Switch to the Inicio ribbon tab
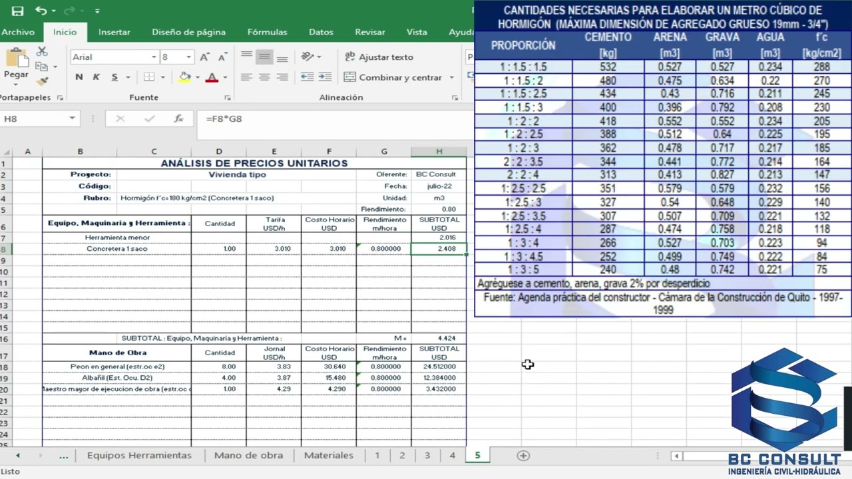This screenshot has height=479, width=852. [65, 32]
